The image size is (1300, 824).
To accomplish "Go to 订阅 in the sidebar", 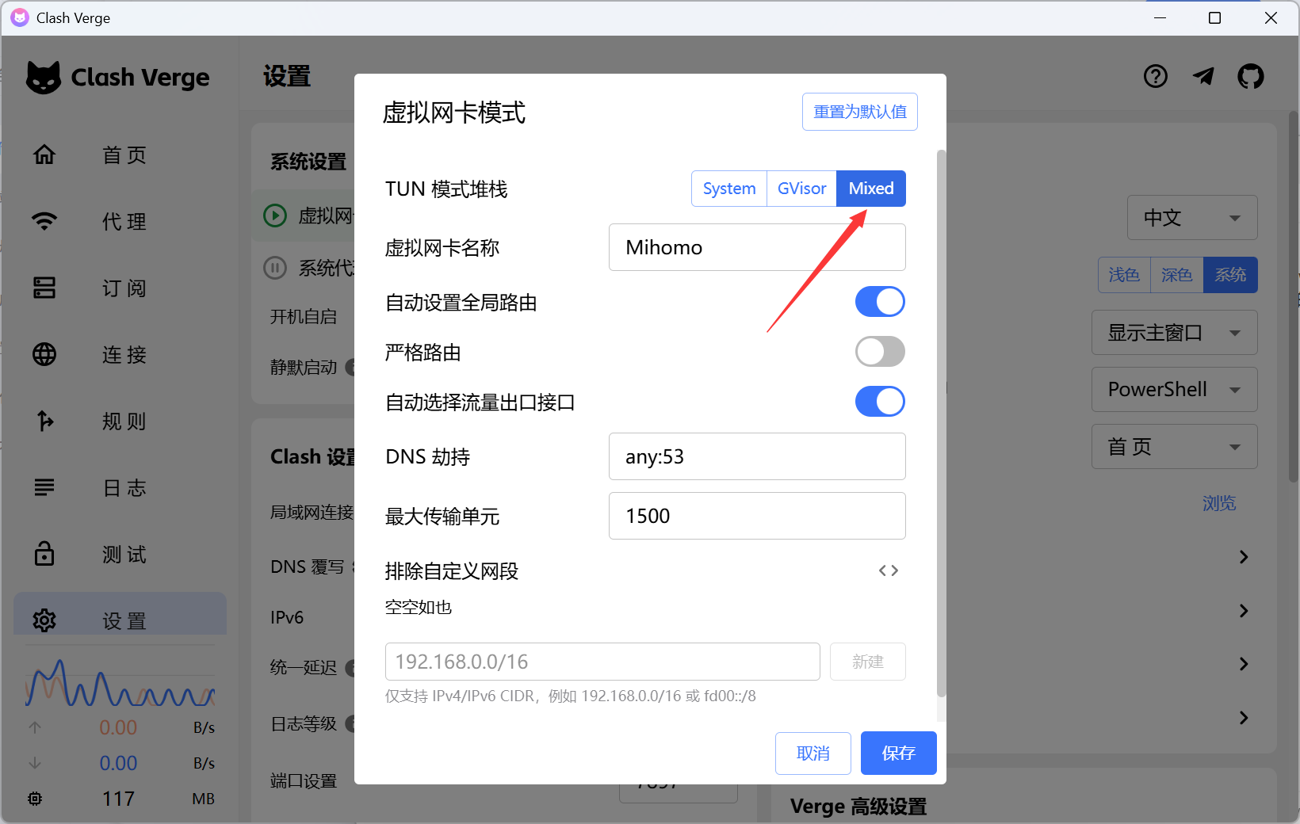I will tap(124, 288).
